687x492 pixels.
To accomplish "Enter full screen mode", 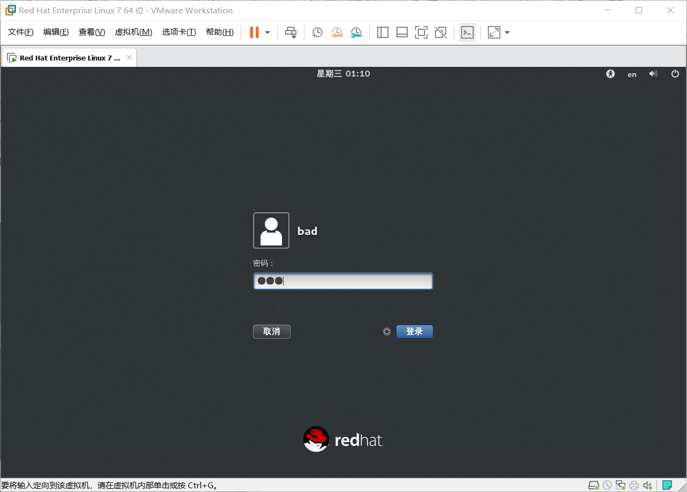I will coord(421,33).
